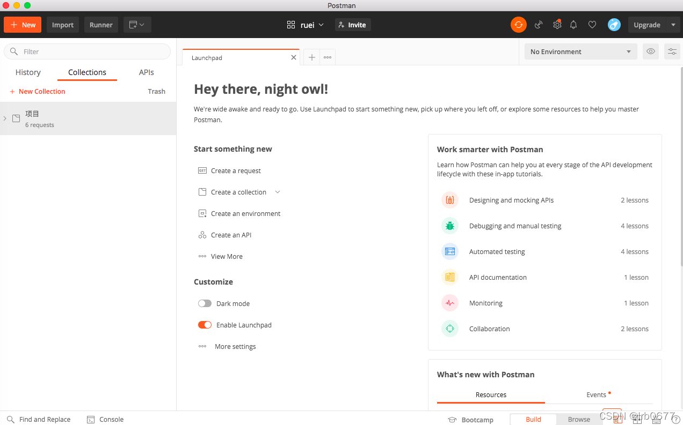
Task: Open the user avatar menu
Action: click(614, 25)
